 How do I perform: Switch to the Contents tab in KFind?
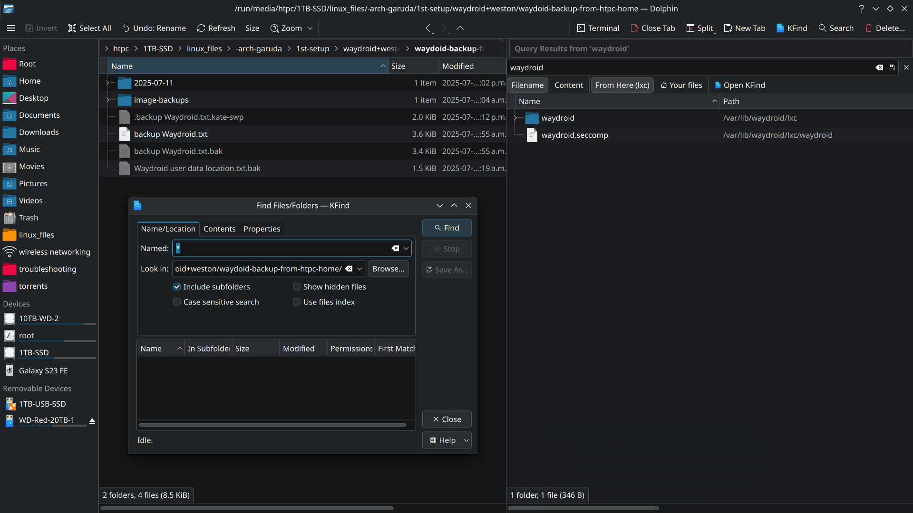click(x=219, y=229)
